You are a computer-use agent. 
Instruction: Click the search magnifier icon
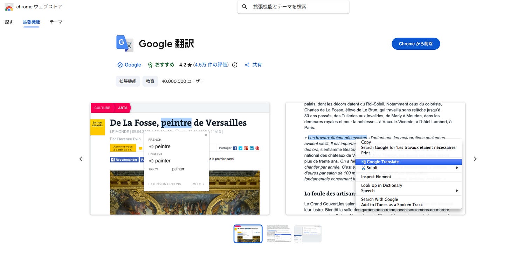tap(245, 7)
